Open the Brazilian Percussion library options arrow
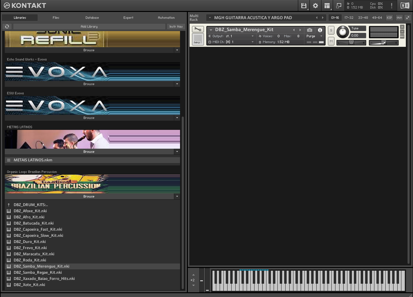This screenshot has width=413, height=297. click(x=177, y=197)
